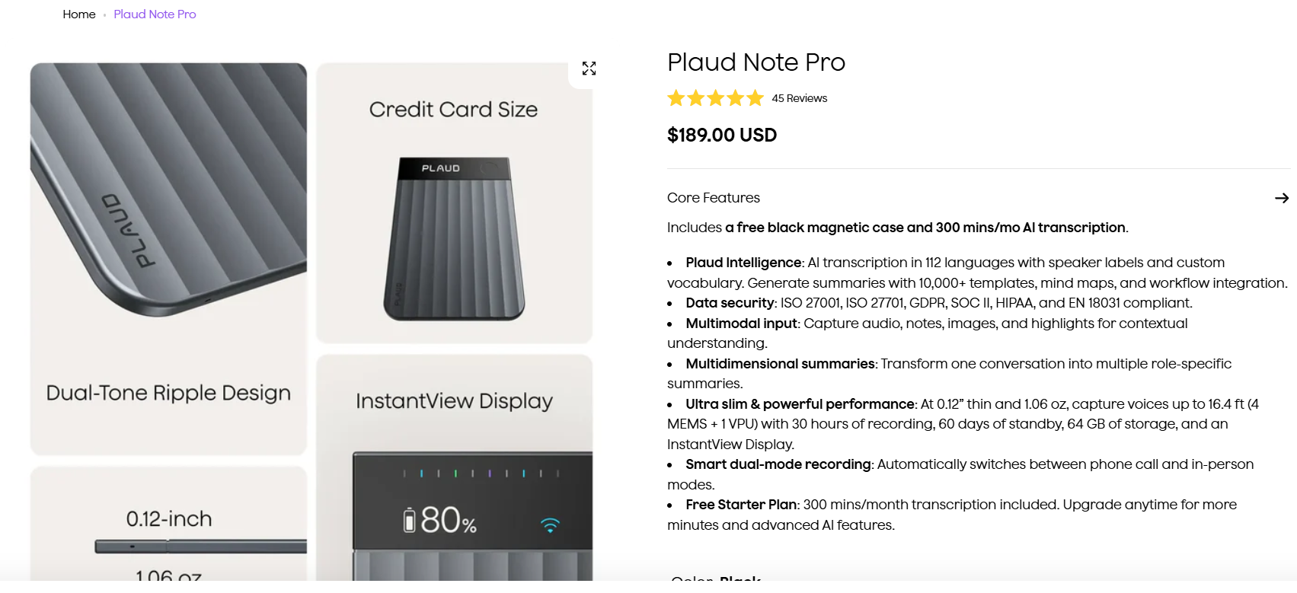The height and width of the screenshot is (593, 1297).
Task: Click the $189.00 USD price text
Action: [x=721, y=135]
